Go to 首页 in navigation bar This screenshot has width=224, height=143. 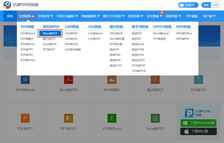(x=10, y=16)
